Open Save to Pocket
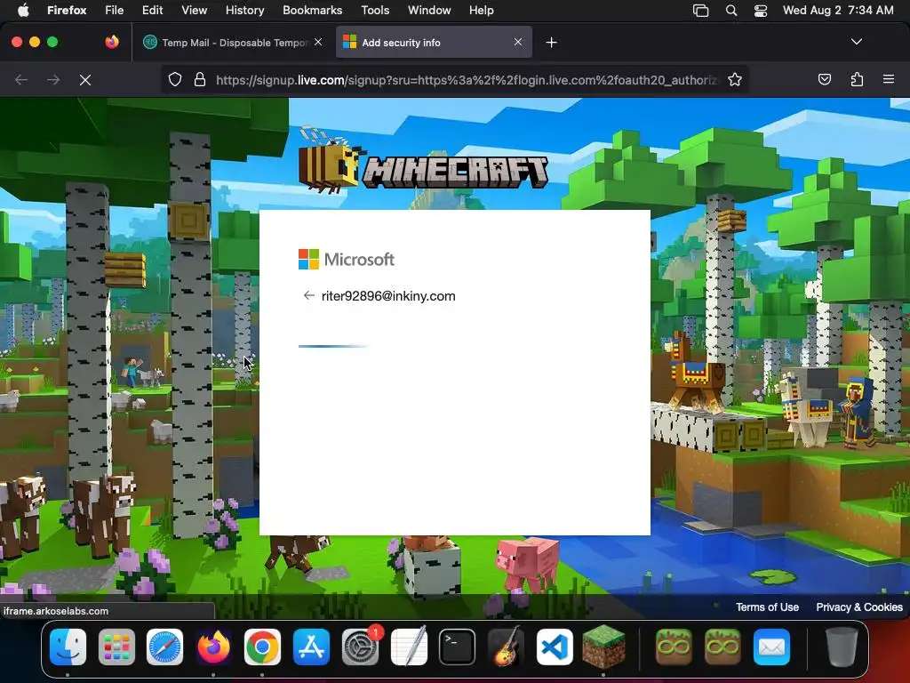The image size is (910, 683). click(824, 79)
